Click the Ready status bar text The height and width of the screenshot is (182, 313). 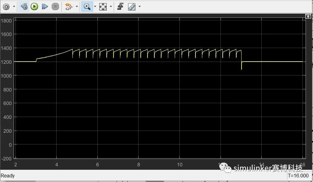tap(7, 176)
